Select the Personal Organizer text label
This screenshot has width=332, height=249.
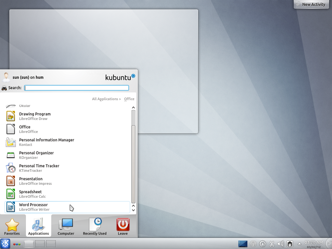(x=36, y=153)
